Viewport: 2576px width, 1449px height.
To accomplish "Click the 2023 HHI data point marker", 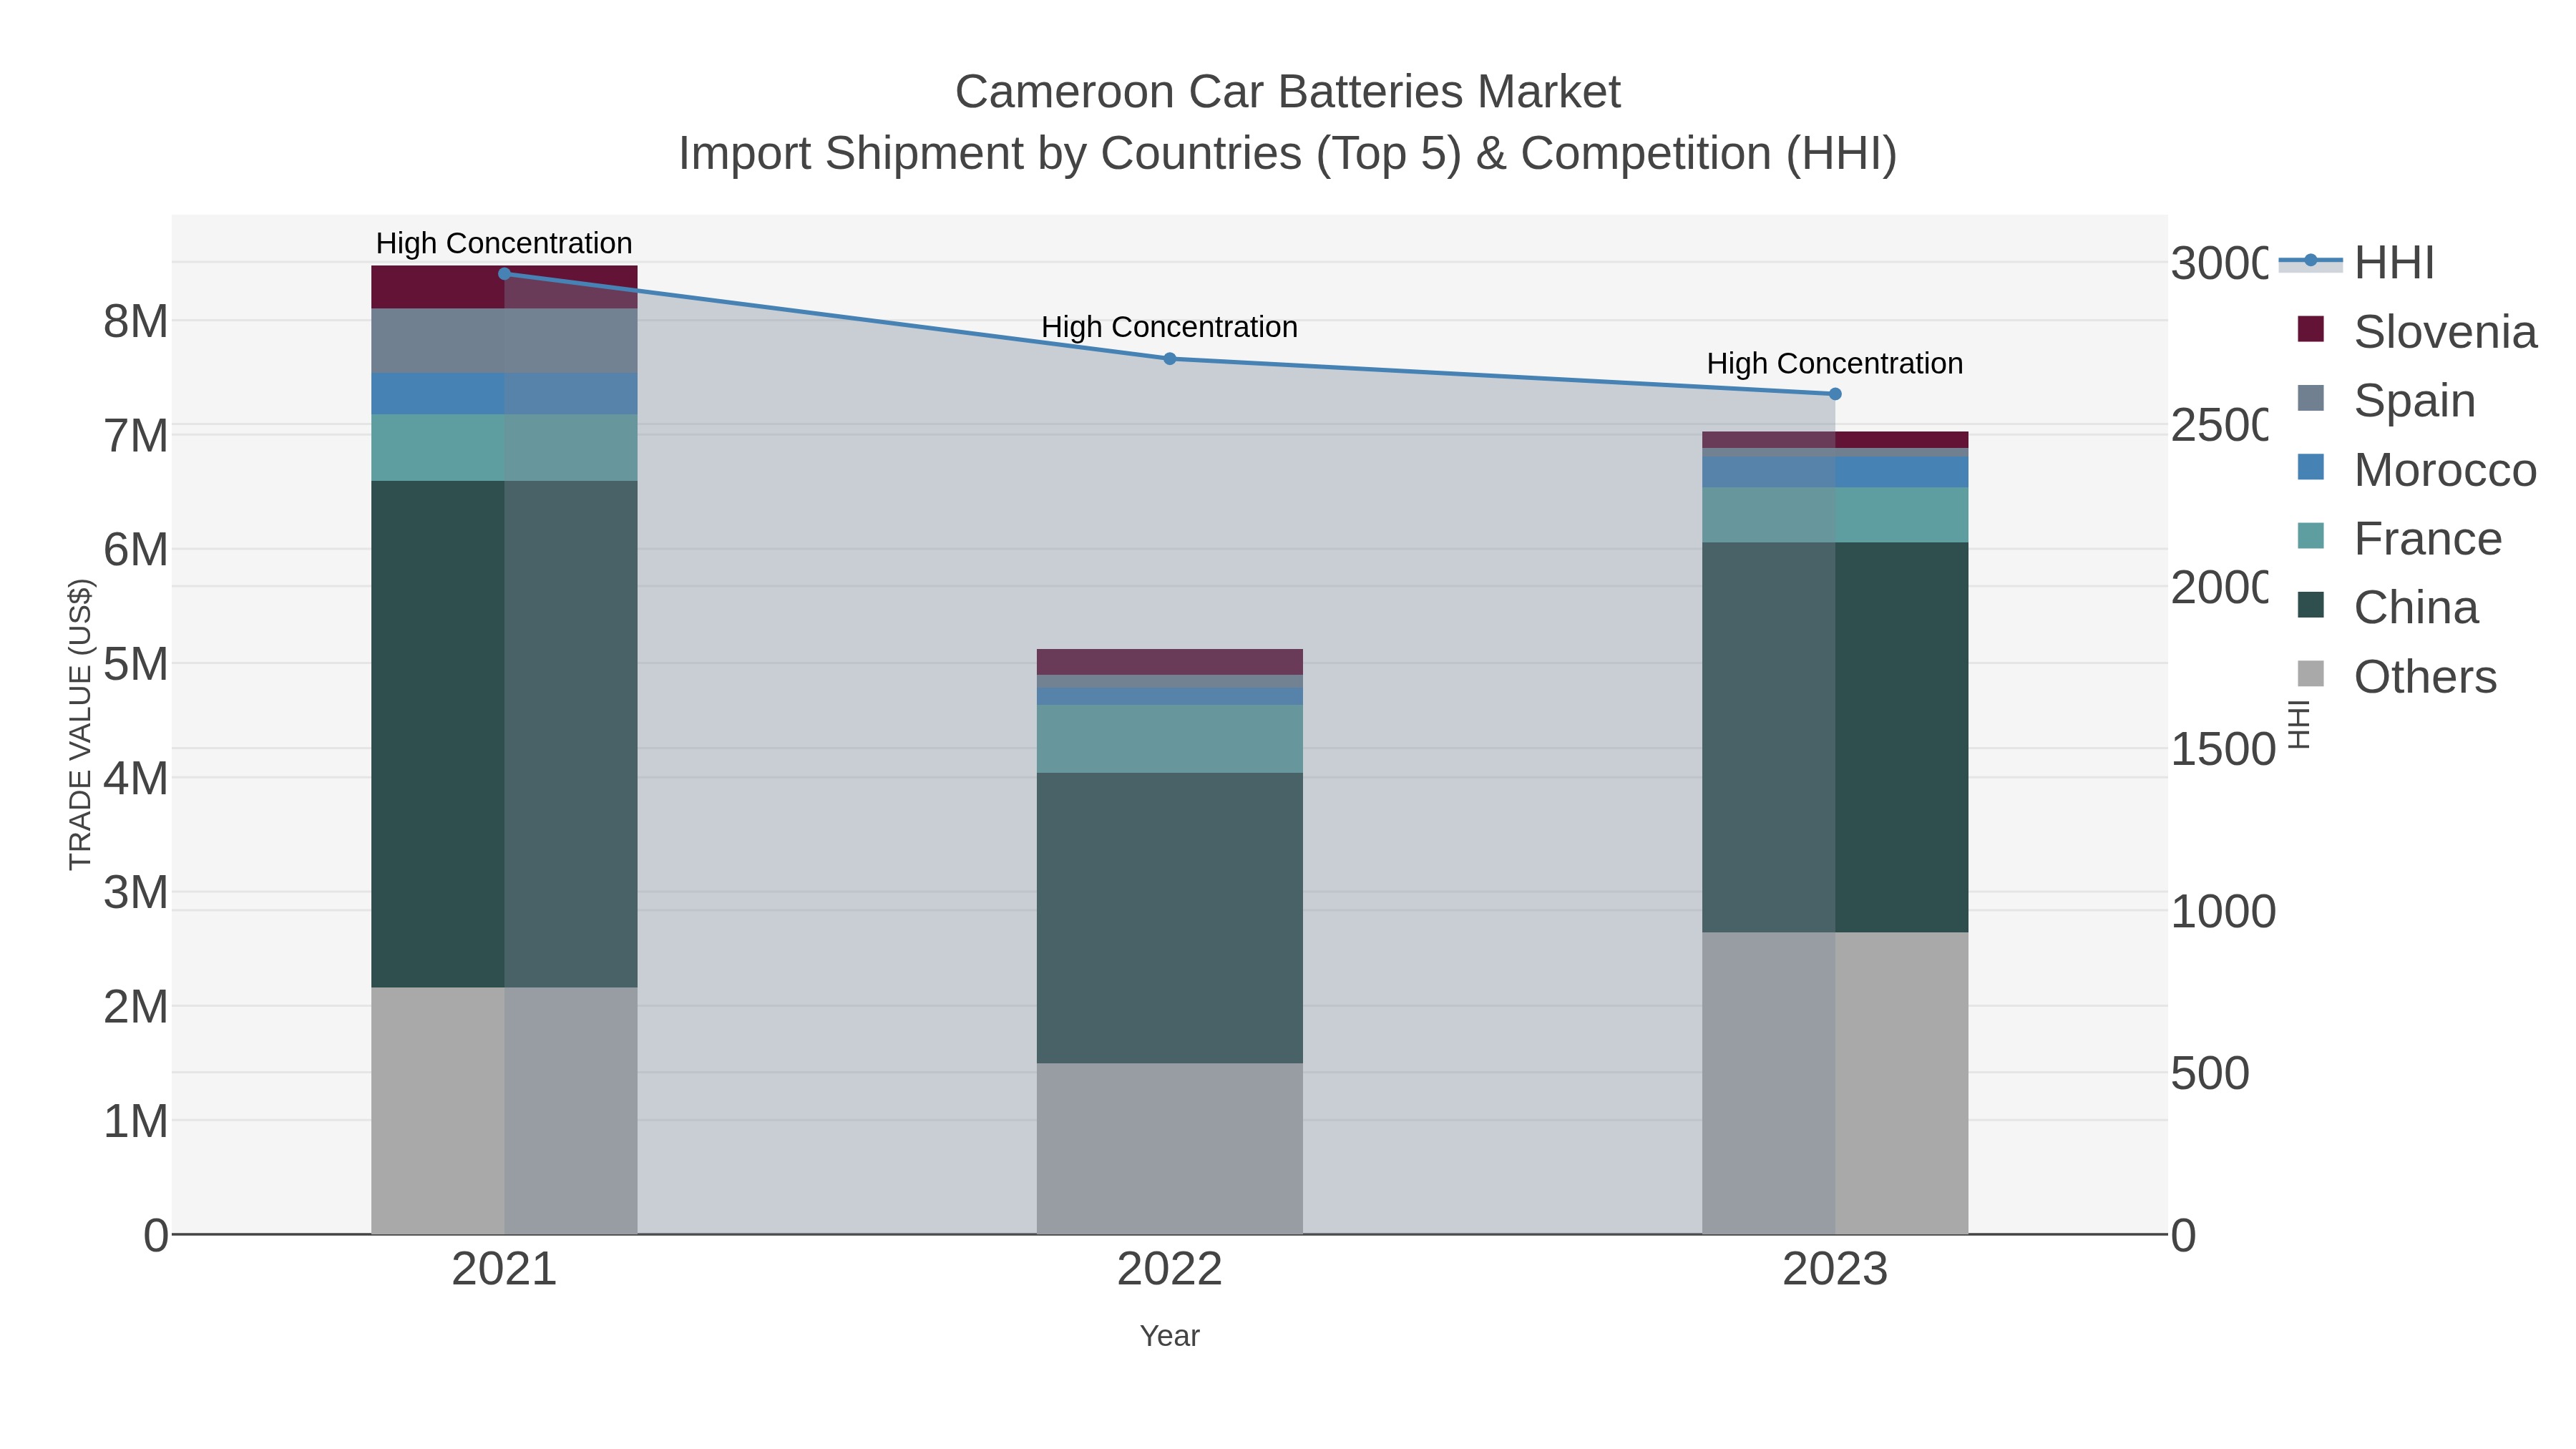I will pos(1835,394).
